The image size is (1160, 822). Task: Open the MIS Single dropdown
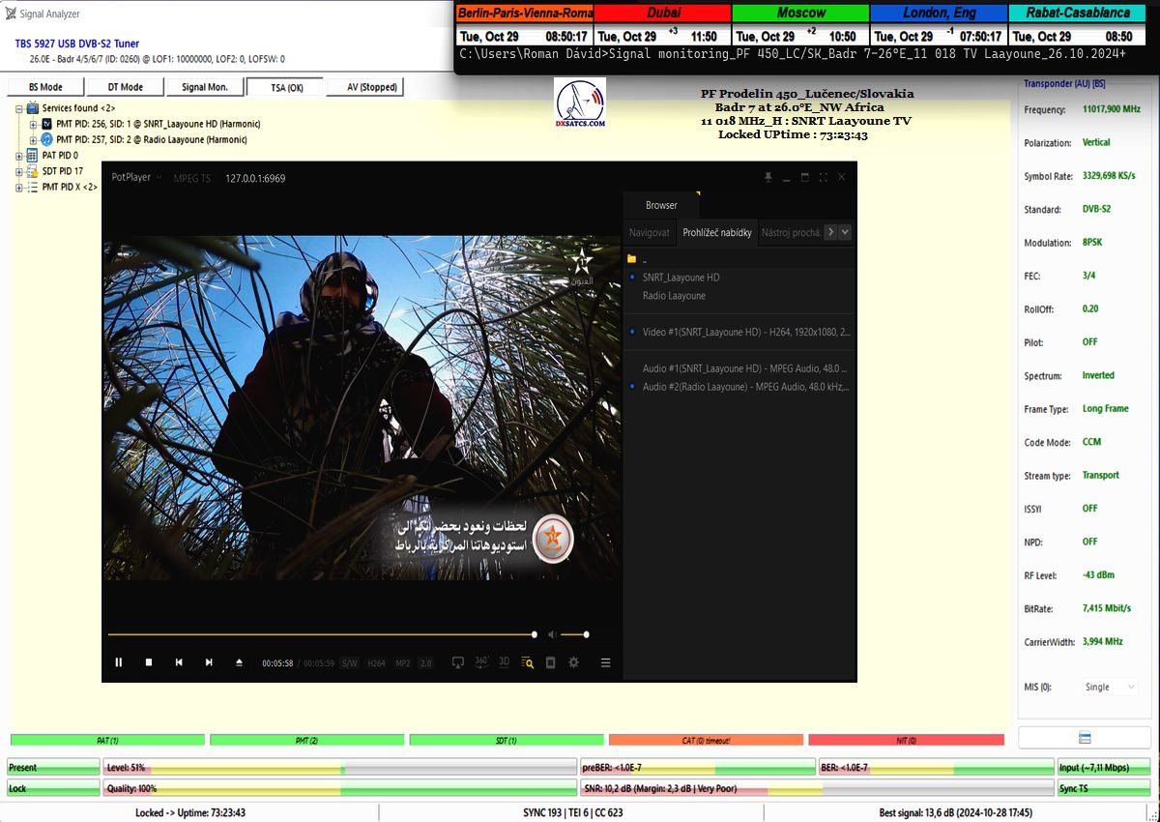pyautogui.click(x=1110, y=687)
